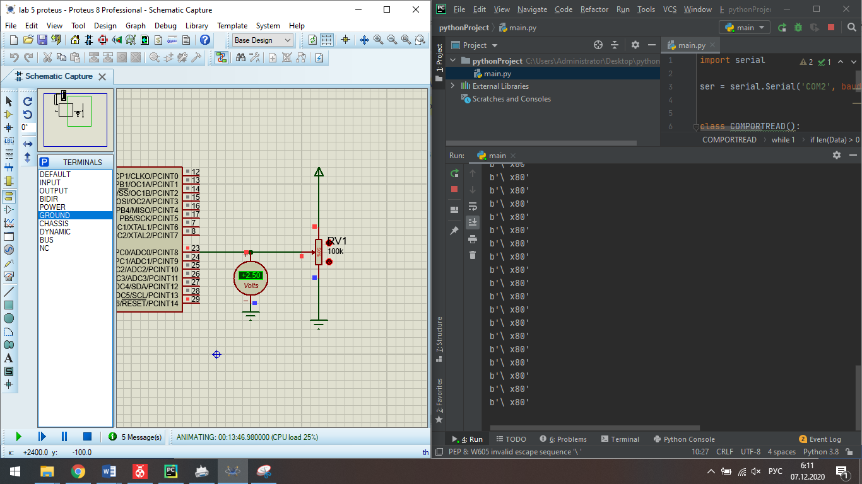Open the Library menu in Proteus

click(197, 26)
